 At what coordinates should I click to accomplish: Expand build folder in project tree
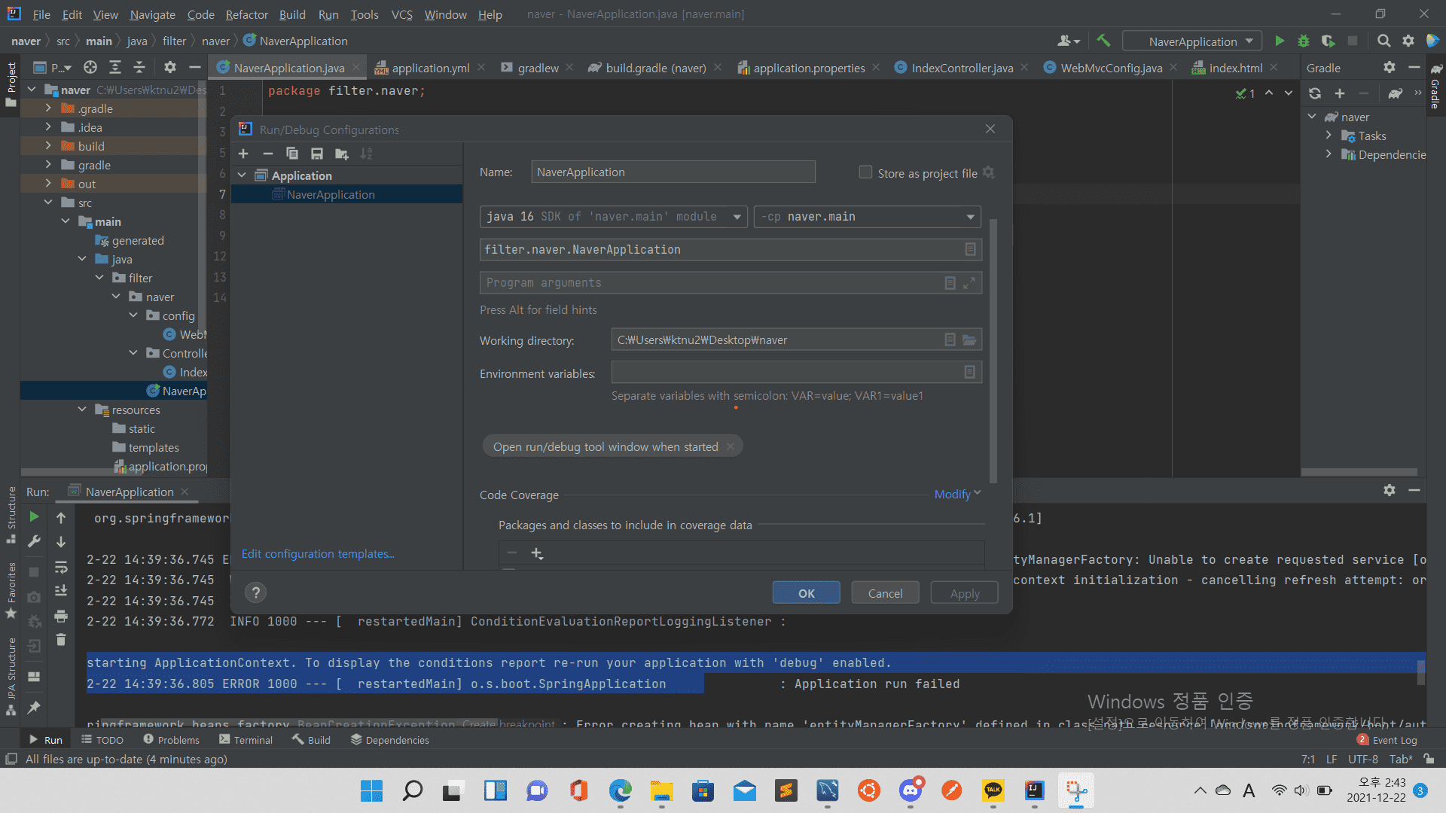click(x=48, y=146)
